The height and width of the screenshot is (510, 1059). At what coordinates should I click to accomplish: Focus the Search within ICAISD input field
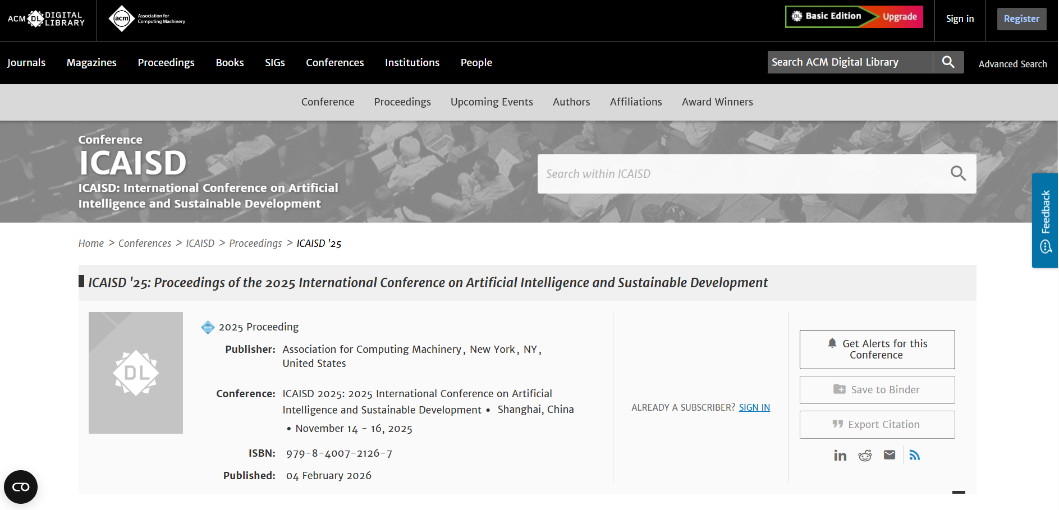pos(741,174)
